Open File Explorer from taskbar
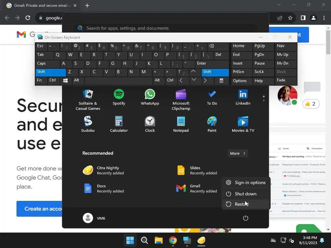Image resolution: width=331 pixels, height=248 pixels. pos(158,240)
